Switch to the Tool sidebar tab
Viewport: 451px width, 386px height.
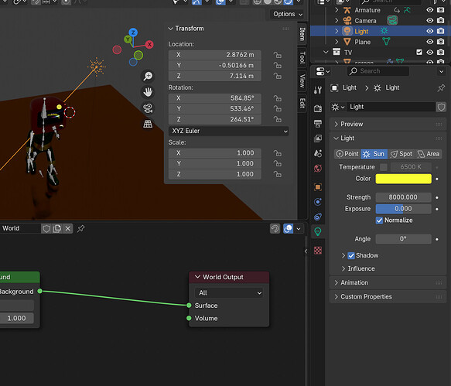[302, 57]
